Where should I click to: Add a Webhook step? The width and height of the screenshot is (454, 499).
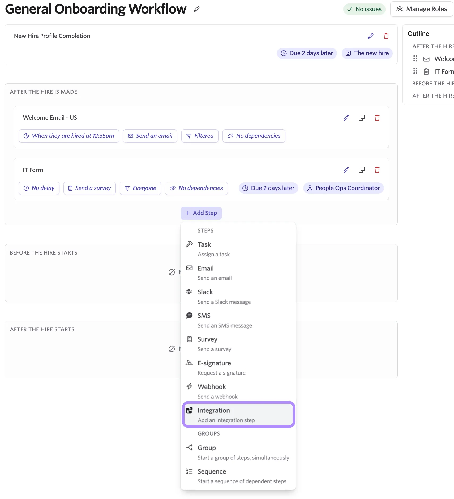point(238,392)
